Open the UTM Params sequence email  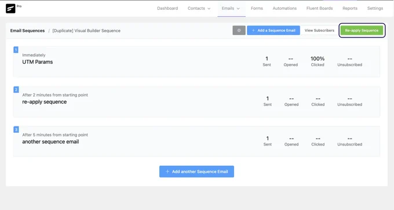(38, 62)
